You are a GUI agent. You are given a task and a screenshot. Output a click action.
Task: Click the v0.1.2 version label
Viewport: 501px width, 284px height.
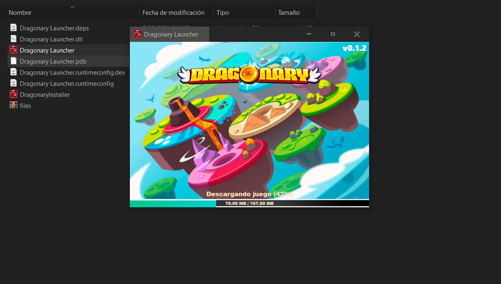(x=354, y=48)
